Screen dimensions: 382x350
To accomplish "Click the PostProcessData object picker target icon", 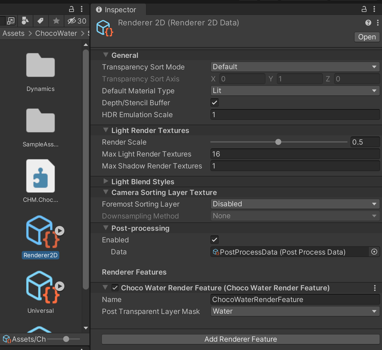I will pos(374,252).
